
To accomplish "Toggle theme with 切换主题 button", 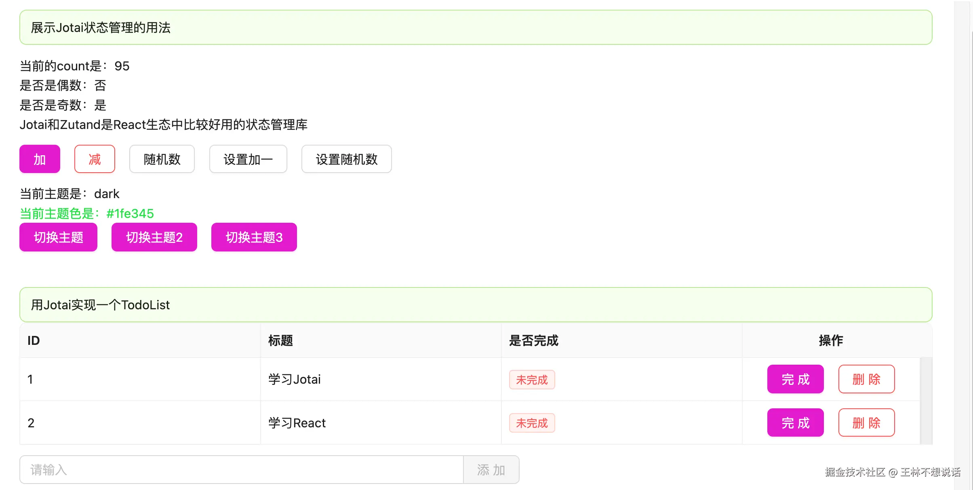I will pyautogui.click(x=58, y=237).
